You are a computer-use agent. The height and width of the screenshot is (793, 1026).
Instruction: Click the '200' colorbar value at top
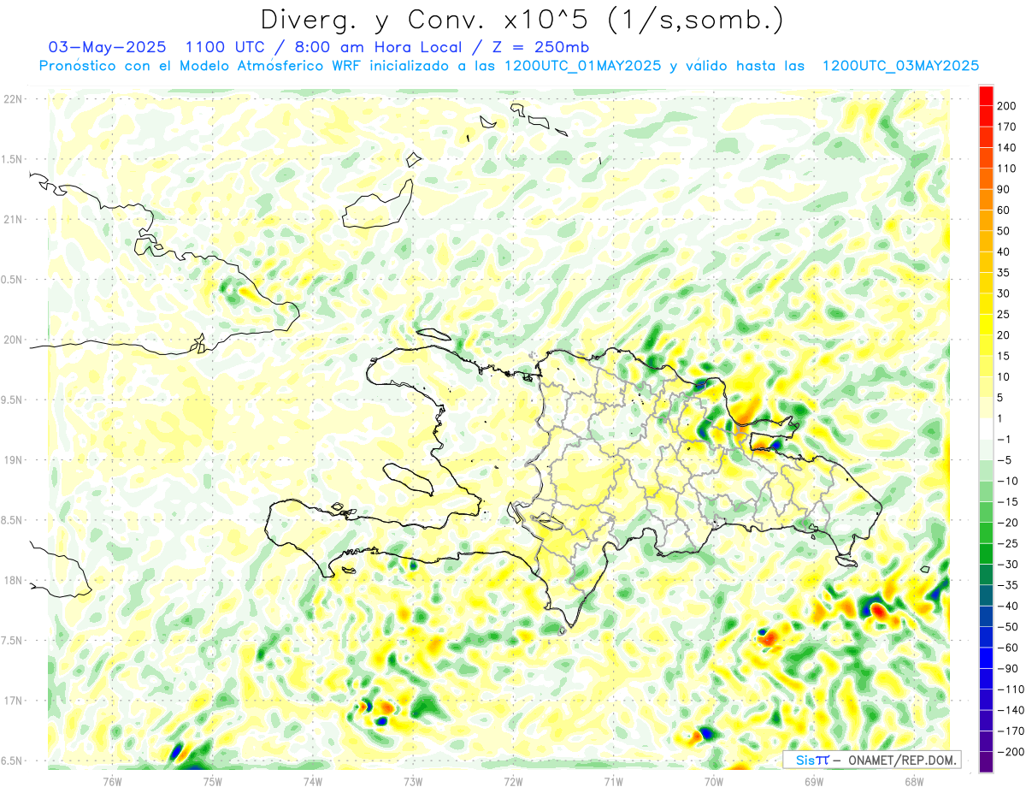(1005, 106)
